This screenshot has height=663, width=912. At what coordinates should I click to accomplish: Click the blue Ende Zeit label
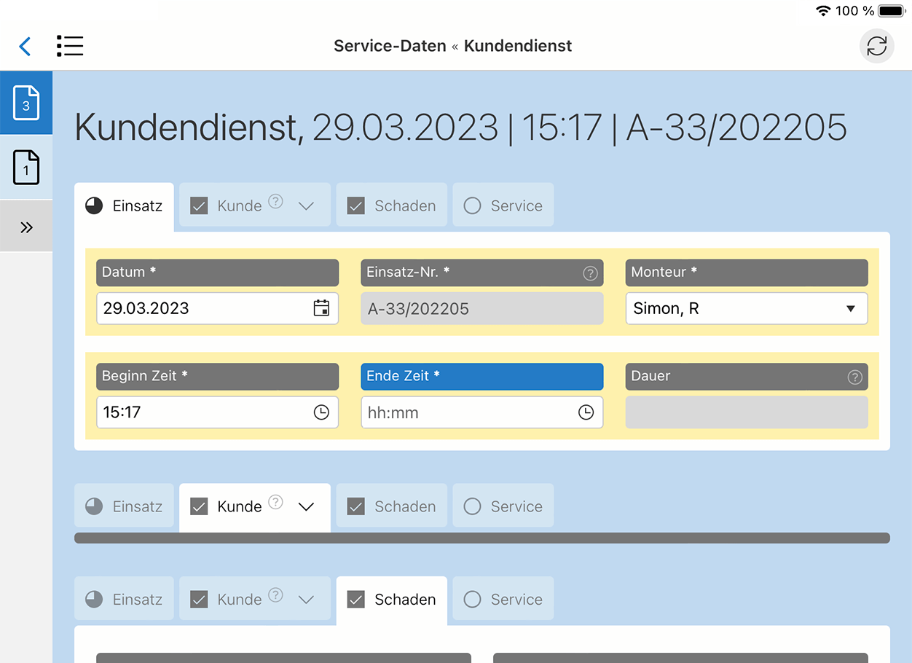coord(482,377)
